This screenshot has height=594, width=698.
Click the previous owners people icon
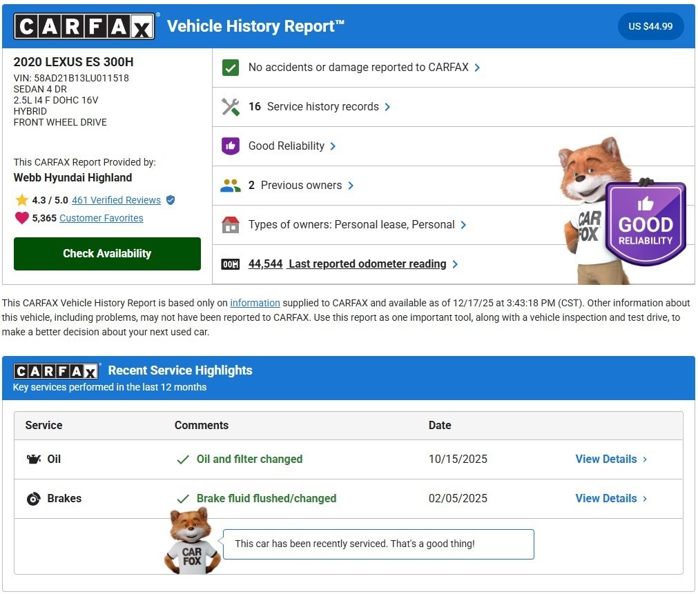[231, 186]
